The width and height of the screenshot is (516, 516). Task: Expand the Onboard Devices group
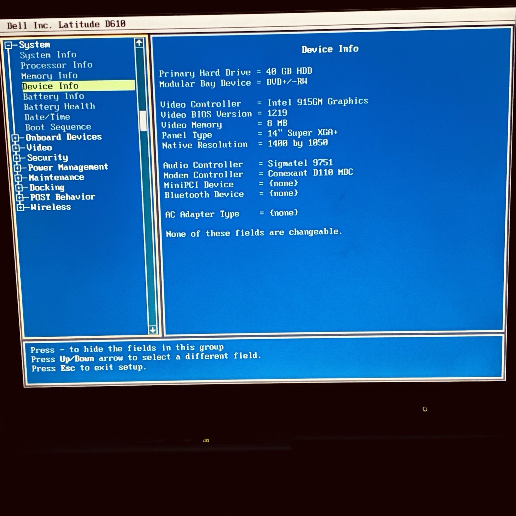[15, 138]
